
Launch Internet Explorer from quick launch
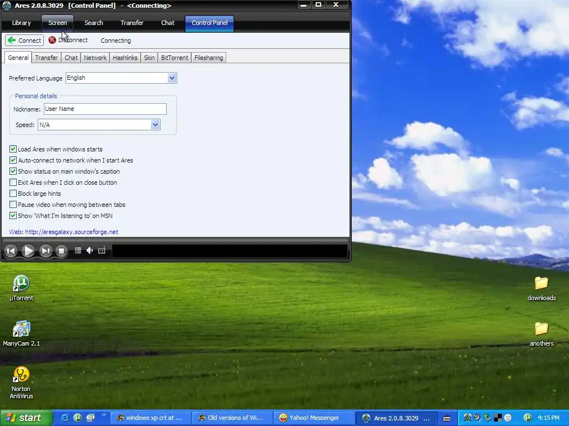(64, 418)
